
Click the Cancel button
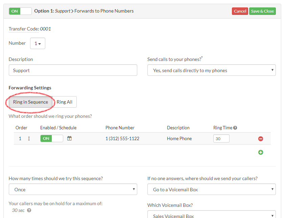240,11
